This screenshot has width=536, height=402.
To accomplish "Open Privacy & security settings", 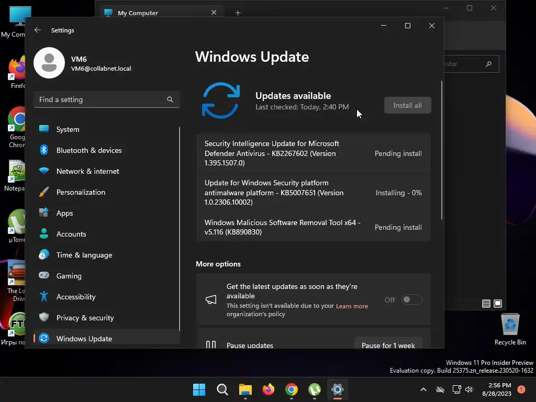I will [x=107, y=318].
